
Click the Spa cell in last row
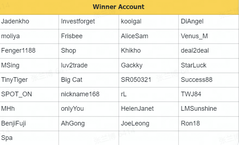[7, 138]
